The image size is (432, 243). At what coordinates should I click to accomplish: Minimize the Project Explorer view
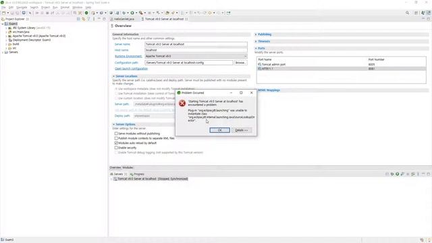tap(99, 19)
